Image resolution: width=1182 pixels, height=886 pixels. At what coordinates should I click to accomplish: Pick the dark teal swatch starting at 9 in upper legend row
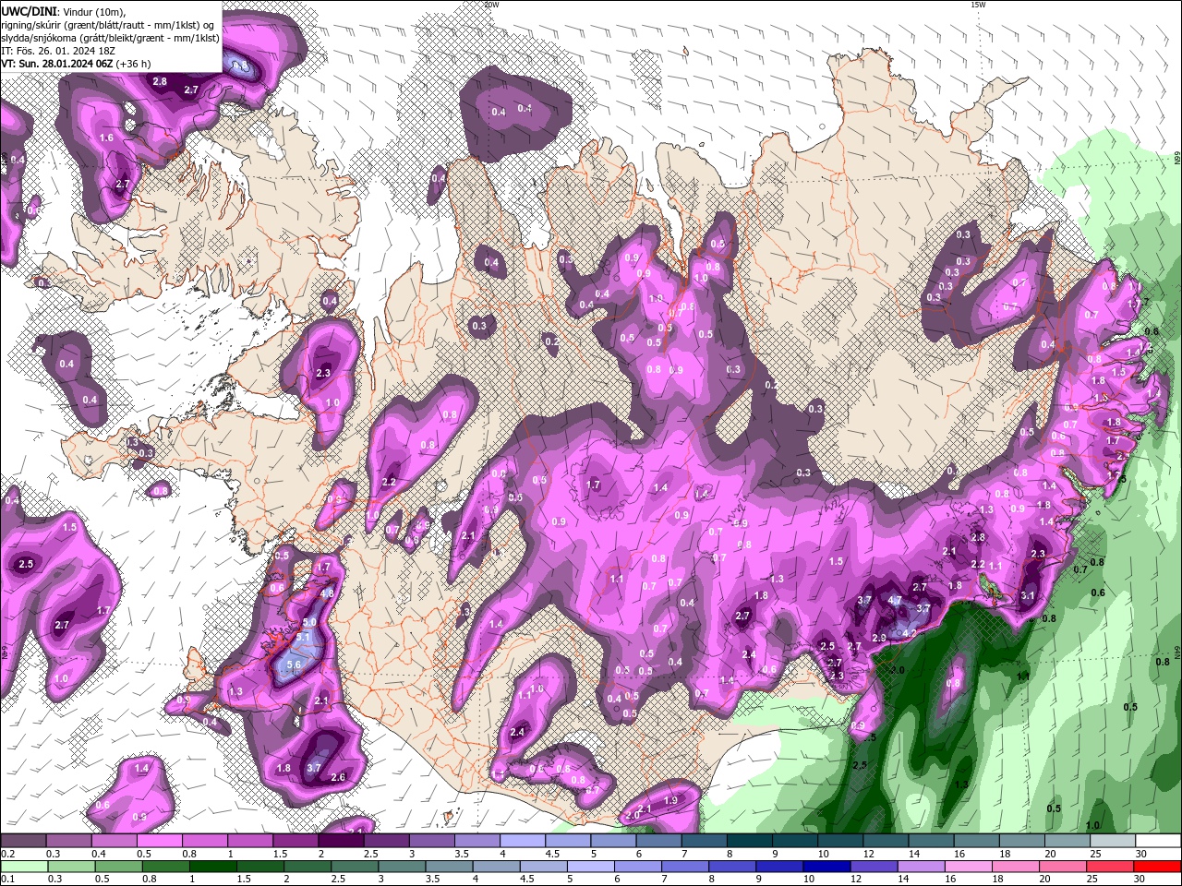coord(794,841)
